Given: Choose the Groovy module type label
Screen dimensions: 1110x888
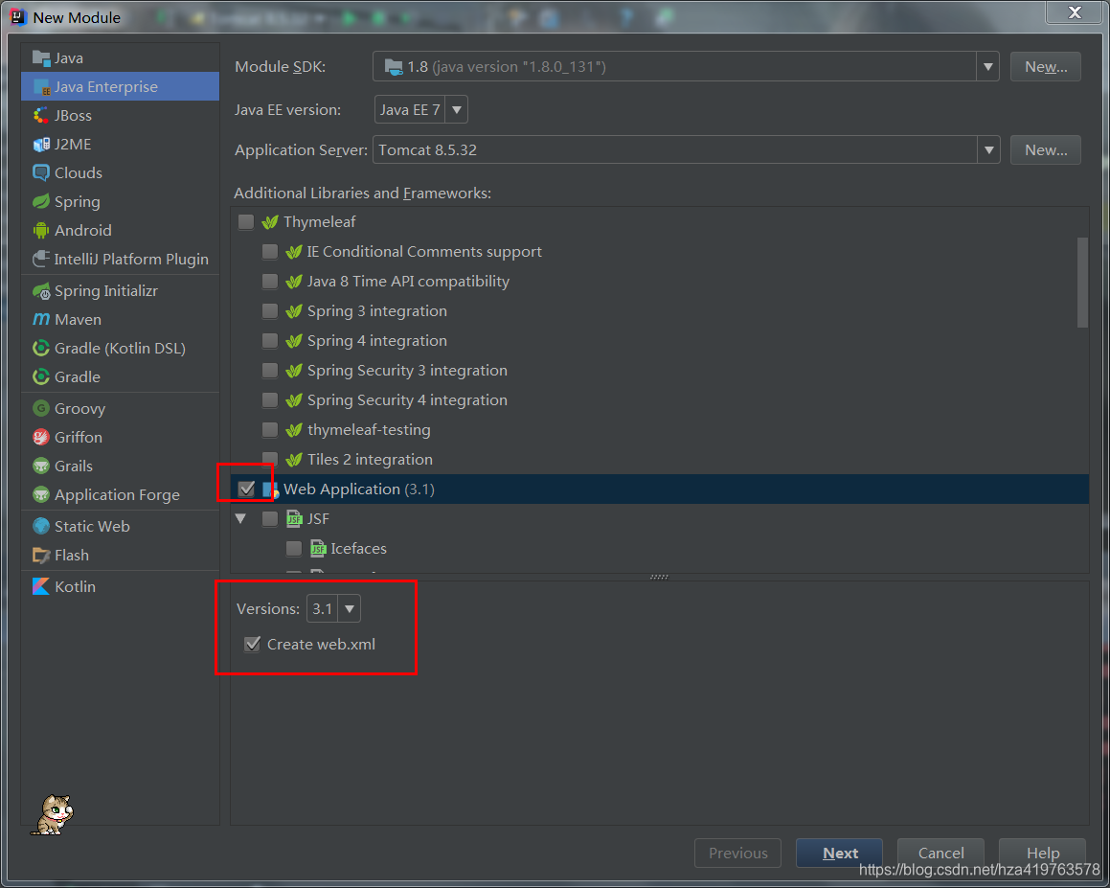Looking at the screenshot, I should [x=80, y=409].
